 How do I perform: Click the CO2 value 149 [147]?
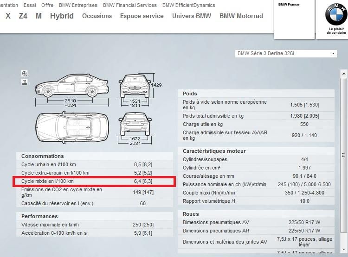tap(143, 192)
